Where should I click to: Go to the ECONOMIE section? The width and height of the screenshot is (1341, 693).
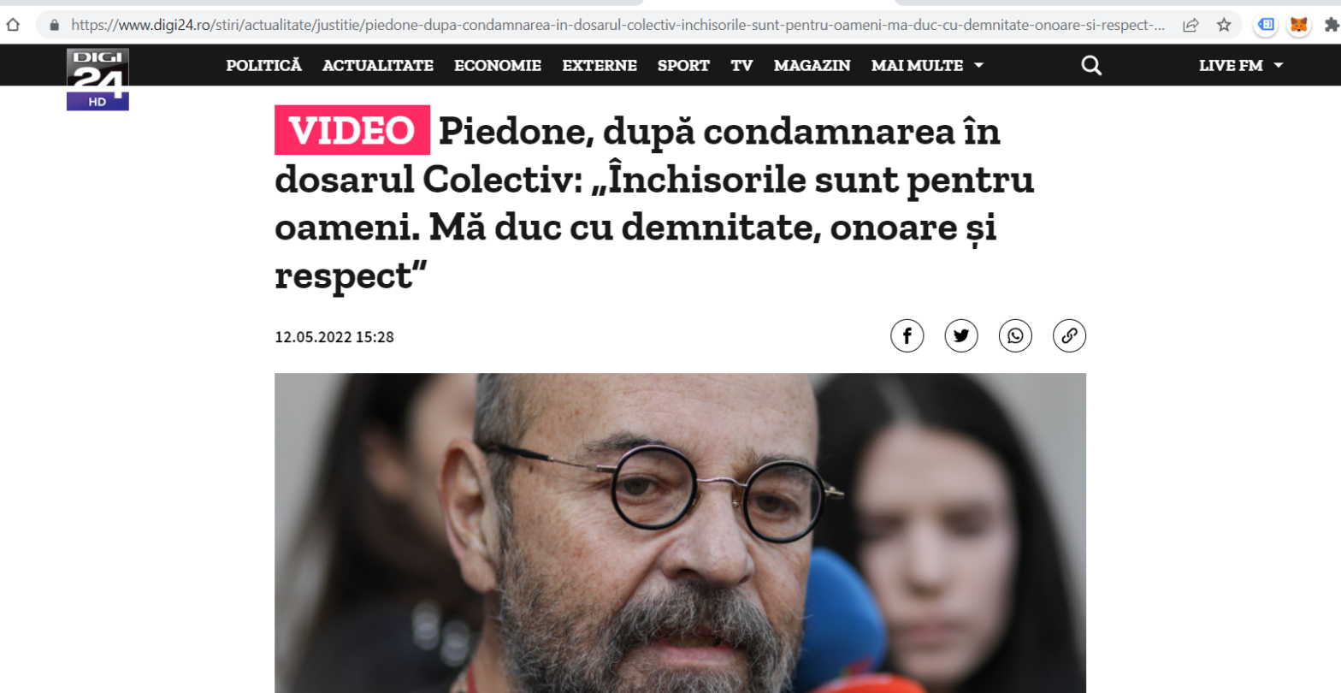(x=498, y=66)
